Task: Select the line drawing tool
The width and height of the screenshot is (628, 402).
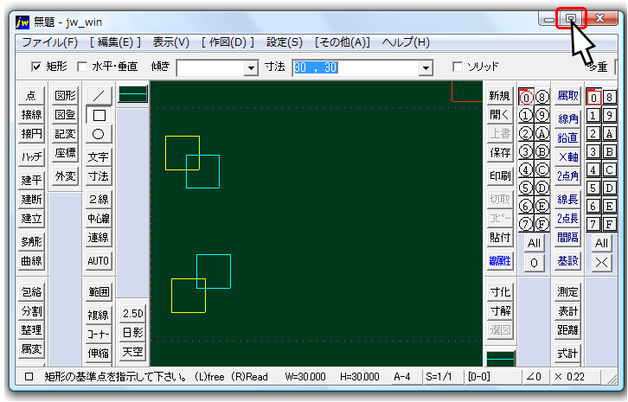Action: pos(99,95)
